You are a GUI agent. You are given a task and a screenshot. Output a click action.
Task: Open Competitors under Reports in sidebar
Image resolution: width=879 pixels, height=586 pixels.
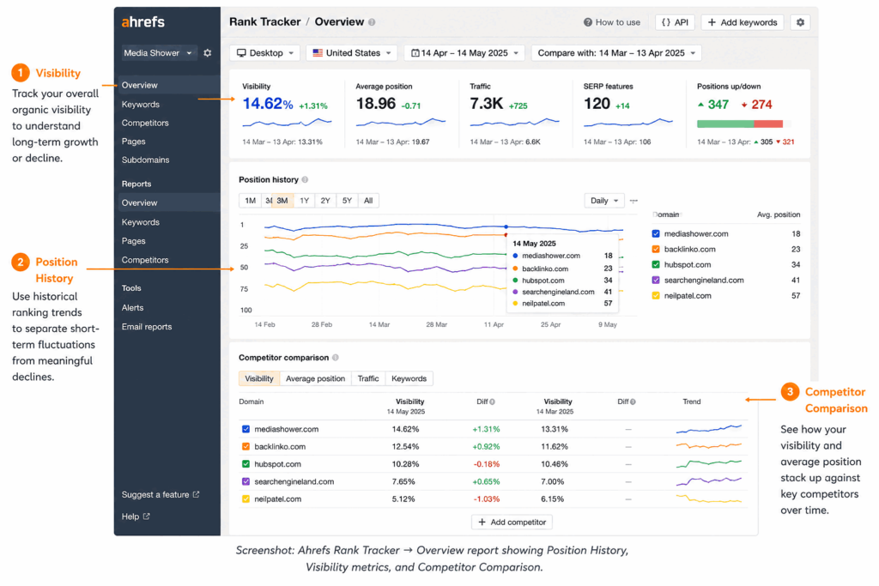[x=144, y=260]
